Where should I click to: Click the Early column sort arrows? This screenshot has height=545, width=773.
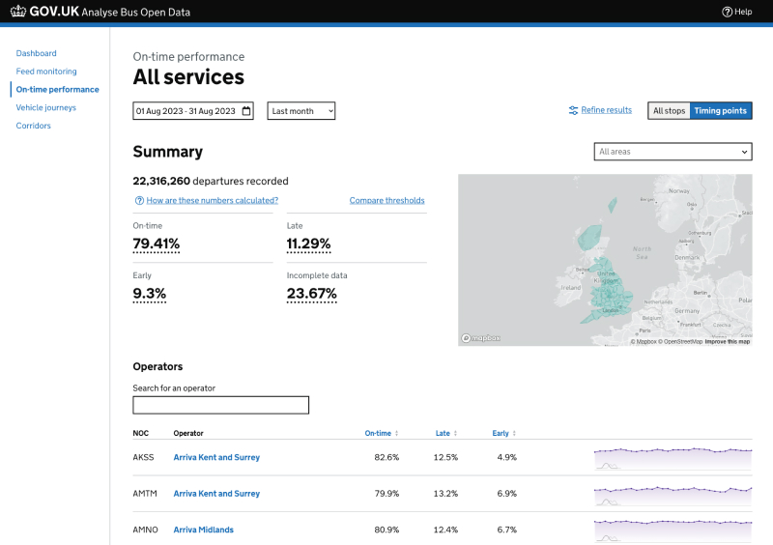coord(514,433)
